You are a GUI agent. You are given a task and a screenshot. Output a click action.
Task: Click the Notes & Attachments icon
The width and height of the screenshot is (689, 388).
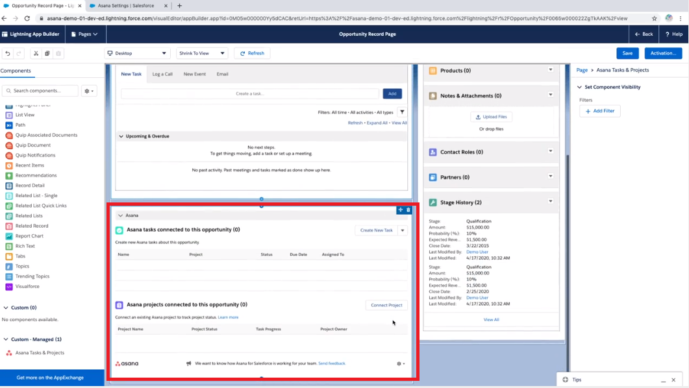coord(433,95)
